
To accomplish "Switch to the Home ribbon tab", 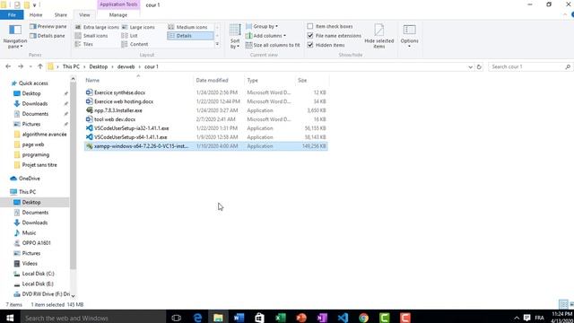I will tap(36, 14).
